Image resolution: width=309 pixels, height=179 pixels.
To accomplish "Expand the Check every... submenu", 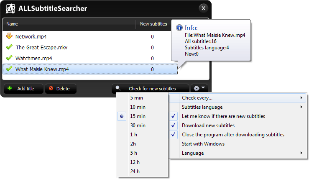I will pos(237,98).
